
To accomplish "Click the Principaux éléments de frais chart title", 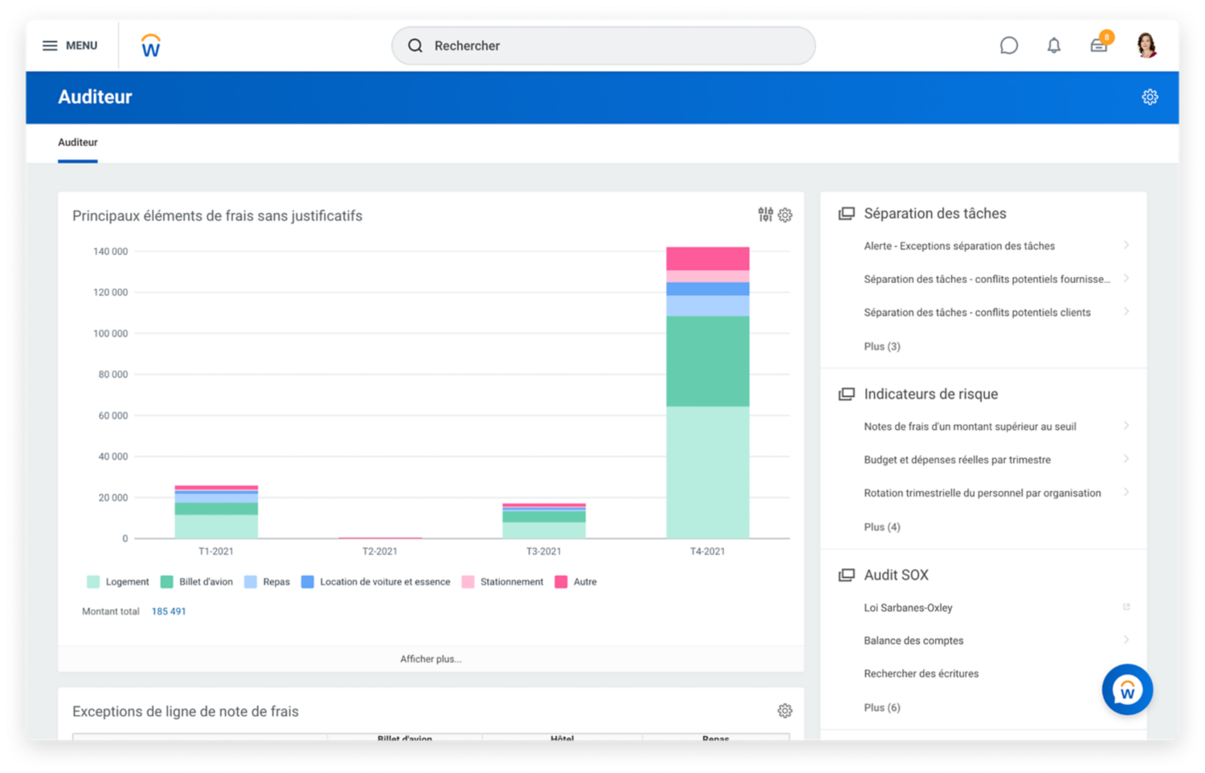I will [217, 216].
